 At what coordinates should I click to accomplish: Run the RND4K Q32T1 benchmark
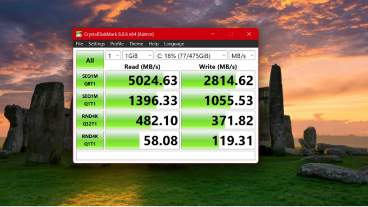(x=90, y=120)
